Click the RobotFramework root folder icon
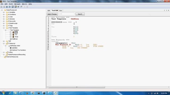The image size is (170, 95). (x=5, y=10)
